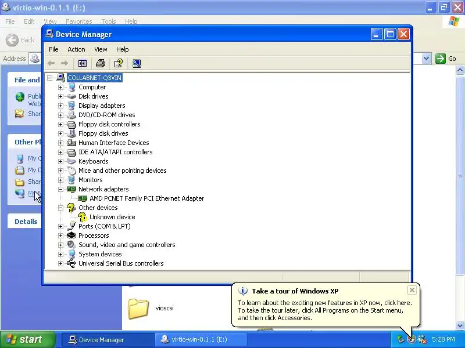Viewport: 465px width, 348px height.
Task: Click the Take a tour of Windows XP balloon
Action: (x=325, y=305)
